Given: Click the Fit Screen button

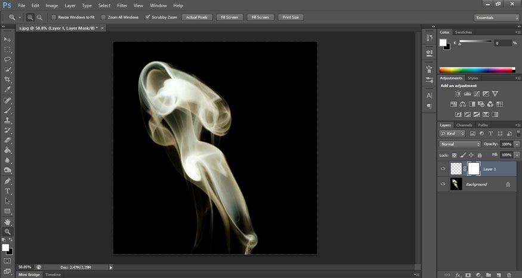Looking at the screenshot, I should [x=229, y=17].
